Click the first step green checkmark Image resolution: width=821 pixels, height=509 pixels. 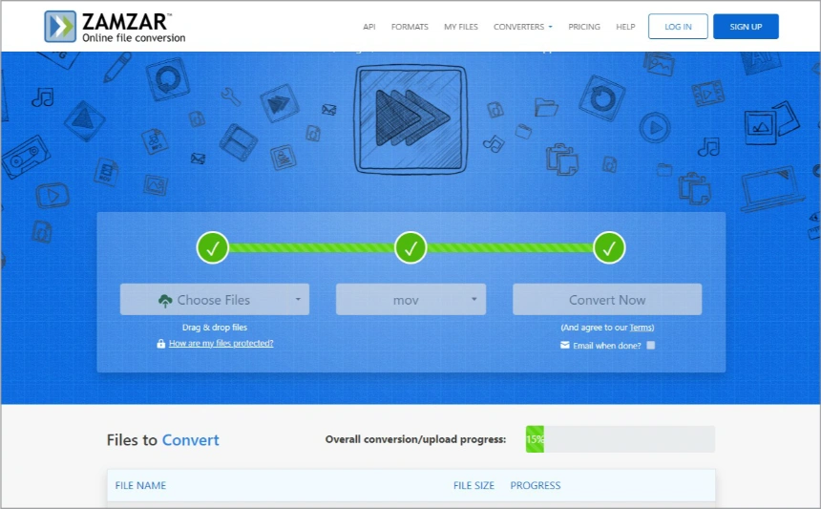point(213,247)
